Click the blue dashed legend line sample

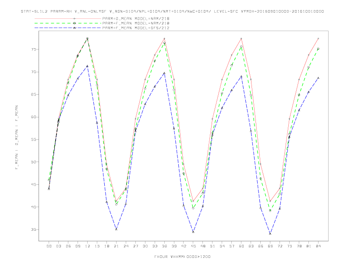click(x=68, y=28)
